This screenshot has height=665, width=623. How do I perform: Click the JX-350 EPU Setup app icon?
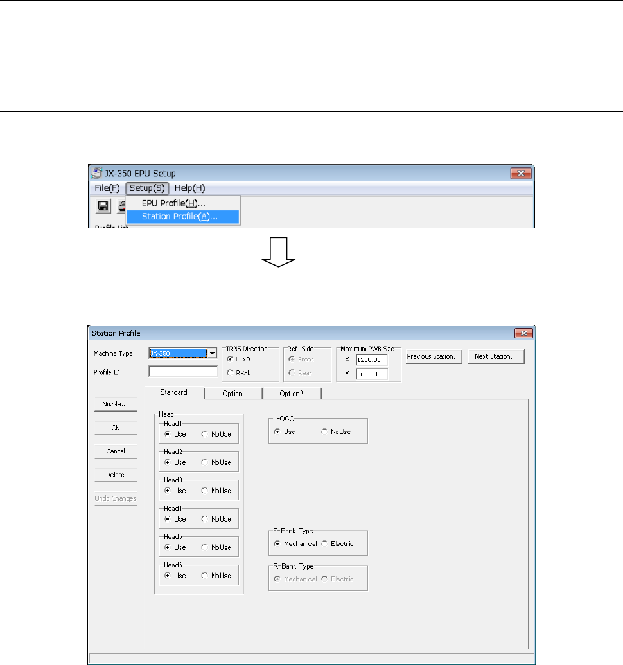[x=97, y=173]
